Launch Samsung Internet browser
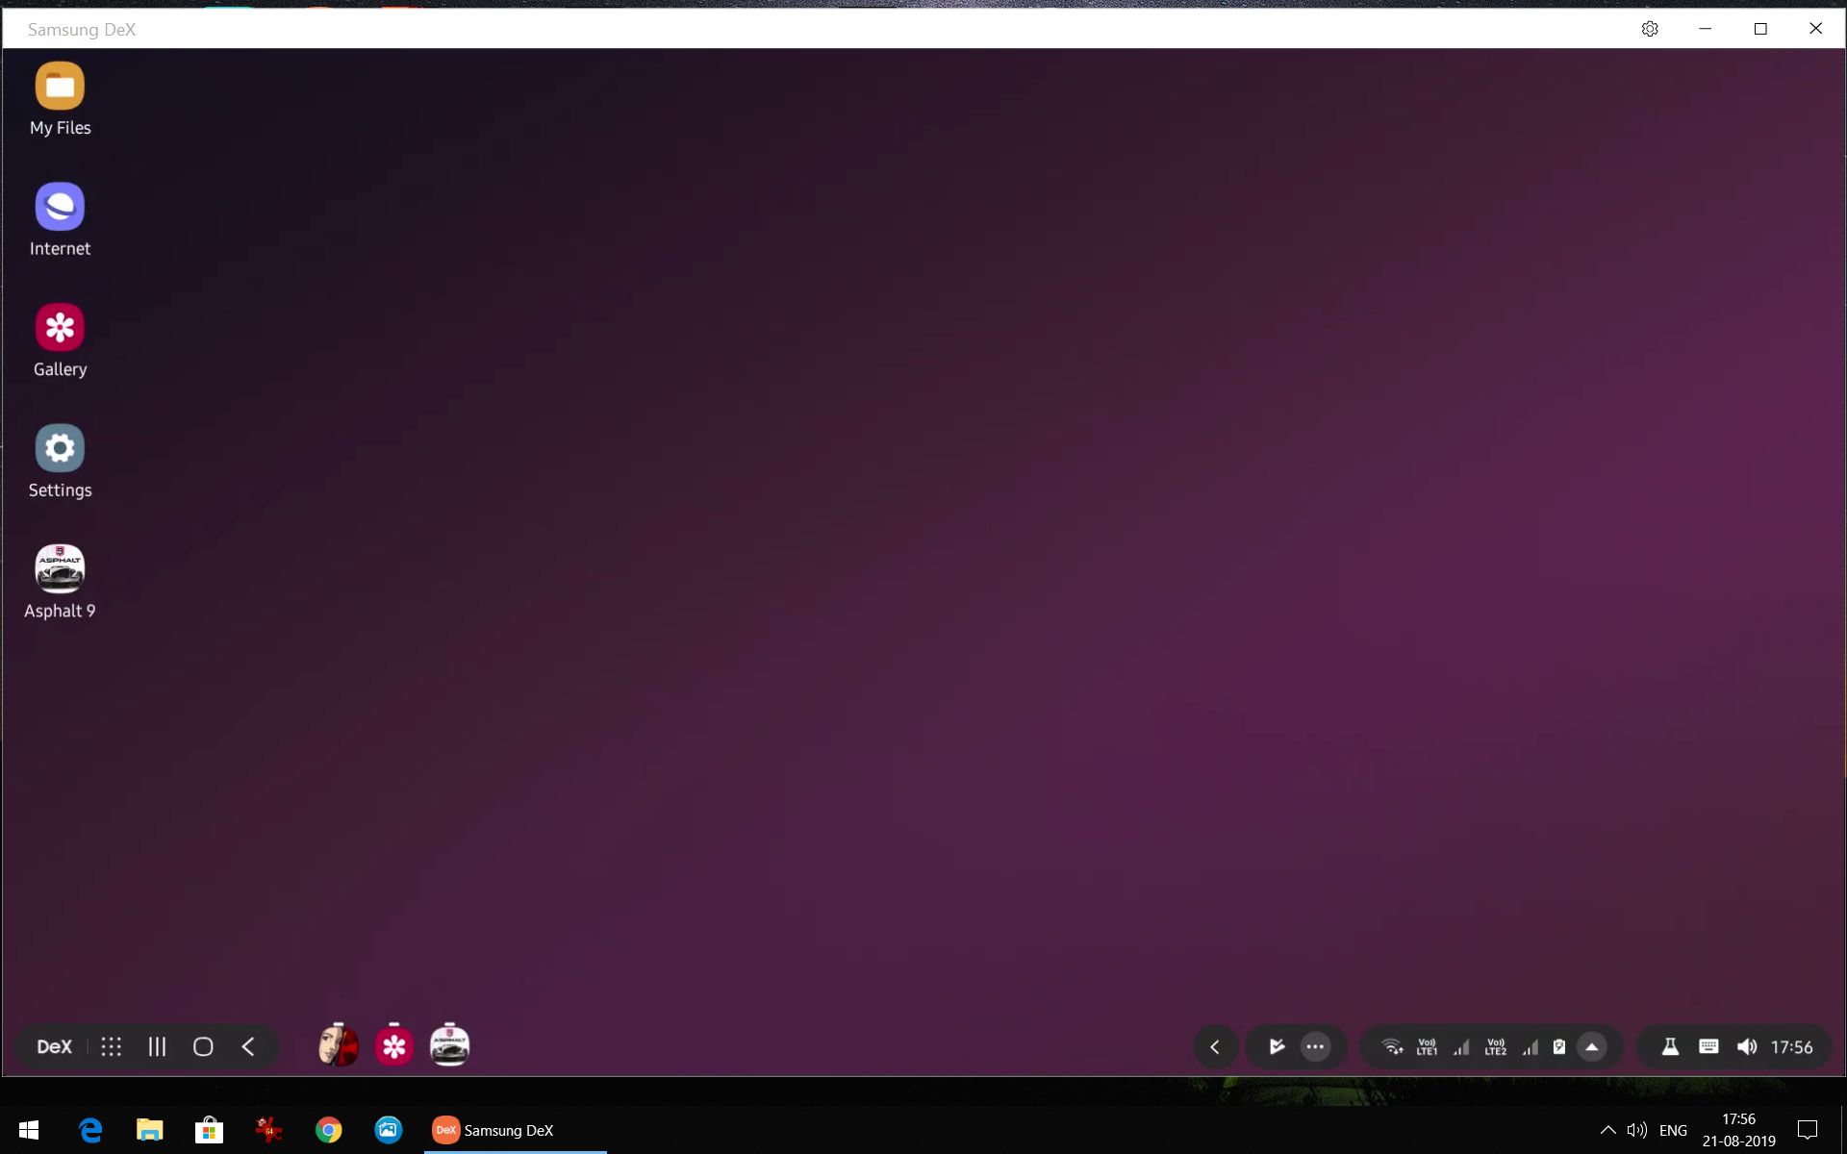 coord(60,207)
